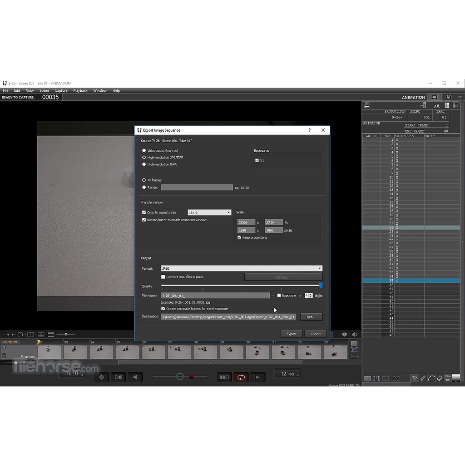The image size is (465, 465).
Task: Click Set... to choose destination folder
Action: pos(311,317)
